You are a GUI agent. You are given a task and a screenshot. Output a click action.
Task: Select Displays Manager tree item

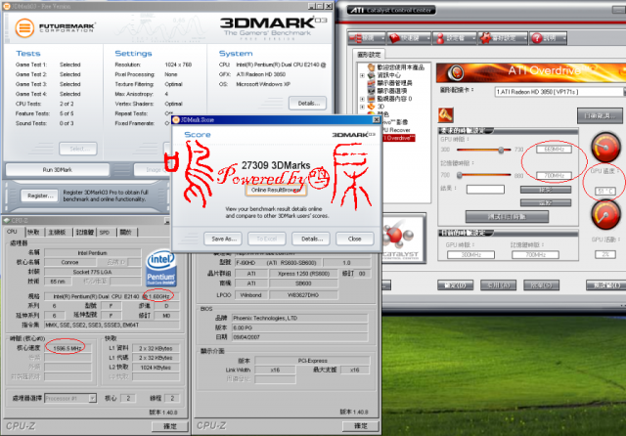point(389,83)
